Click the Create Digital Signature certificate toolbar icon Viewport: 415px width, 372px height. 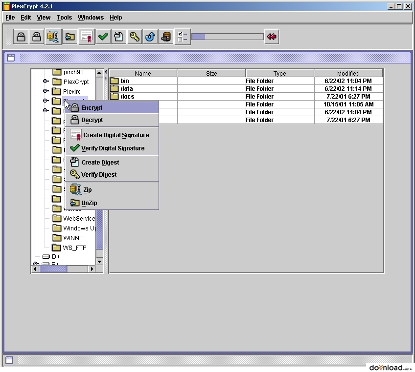click(x=87, y=37)
